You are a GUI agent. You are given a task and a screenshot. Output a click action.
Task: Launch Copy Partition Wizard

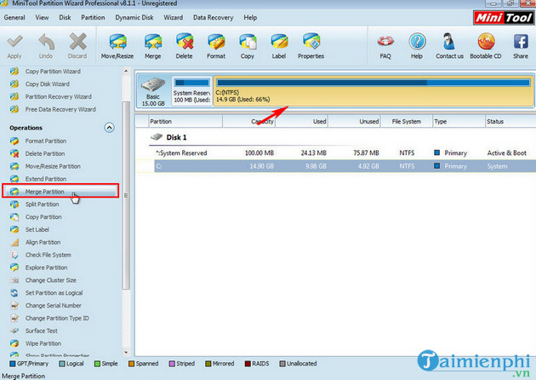(x=53, y=72)
